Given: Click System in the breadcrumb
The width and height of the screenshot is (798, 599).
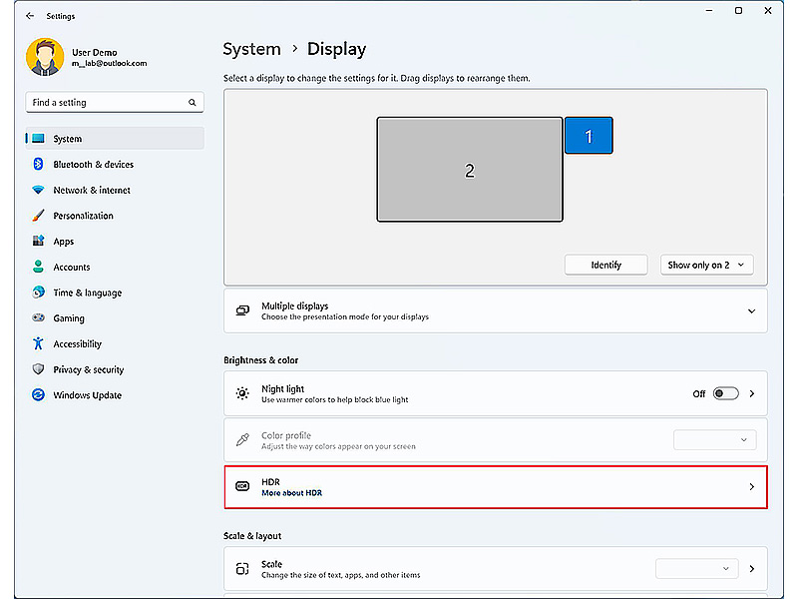Looking at the screenshot, I should pyautogui.click(x=252, y=49).
